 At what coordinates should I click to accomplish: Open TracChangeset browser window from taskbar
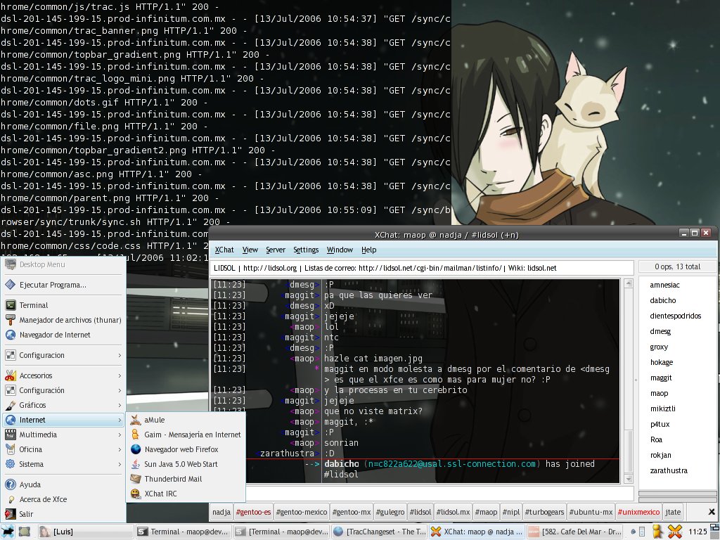380,532
